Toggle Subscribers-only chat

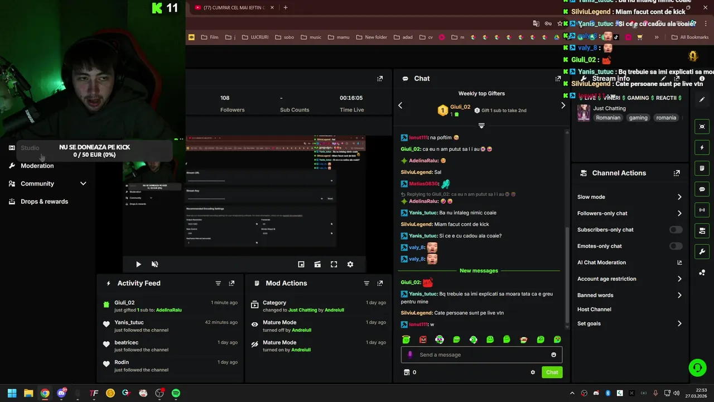click(676, 229)
